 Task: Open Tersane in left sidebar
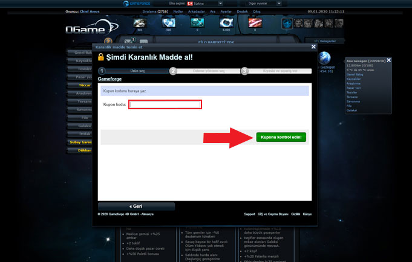80,101
